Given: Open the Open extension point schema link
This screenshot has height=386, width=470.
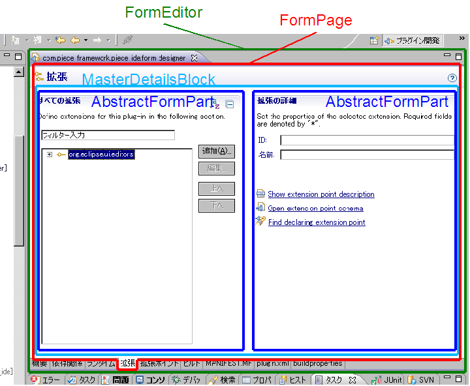Looking at the screenshot, I should tap(315, 209).
